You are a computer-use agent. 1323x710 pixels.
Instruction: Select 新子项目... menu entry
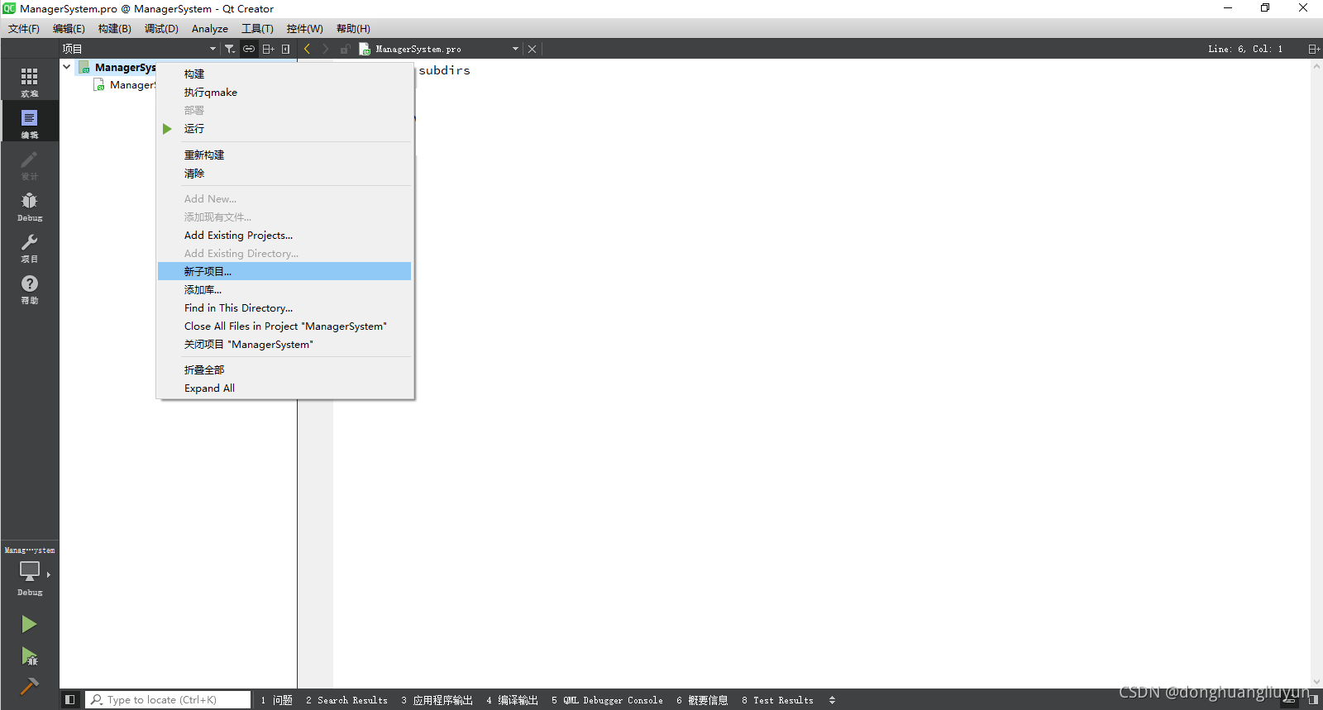[284, 272]
